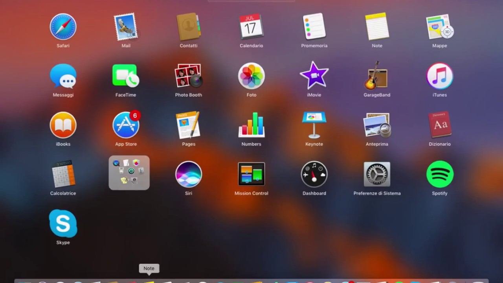
Task: Open the utilities folder in Launchpad
Action: 129,173
